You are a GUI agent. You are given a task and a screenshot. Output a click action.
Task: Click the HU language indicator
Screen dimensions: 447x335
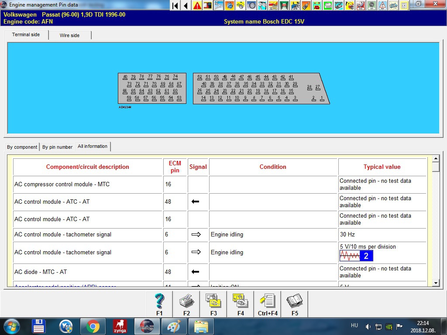[354, 325]
